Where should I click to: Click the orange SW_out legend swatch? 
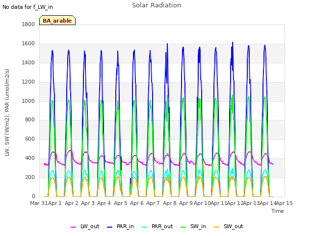click(x=217, y=227)
